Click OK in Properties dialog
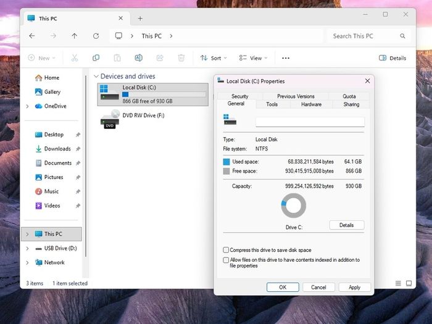 point(283,287)
